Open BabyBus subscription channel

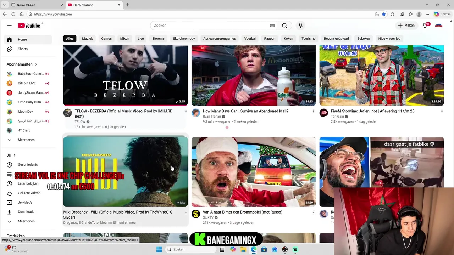coord(28,74)
